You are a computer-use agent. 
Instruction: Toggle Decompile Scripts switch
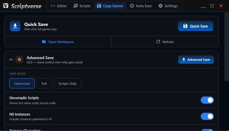pos(207,100)
